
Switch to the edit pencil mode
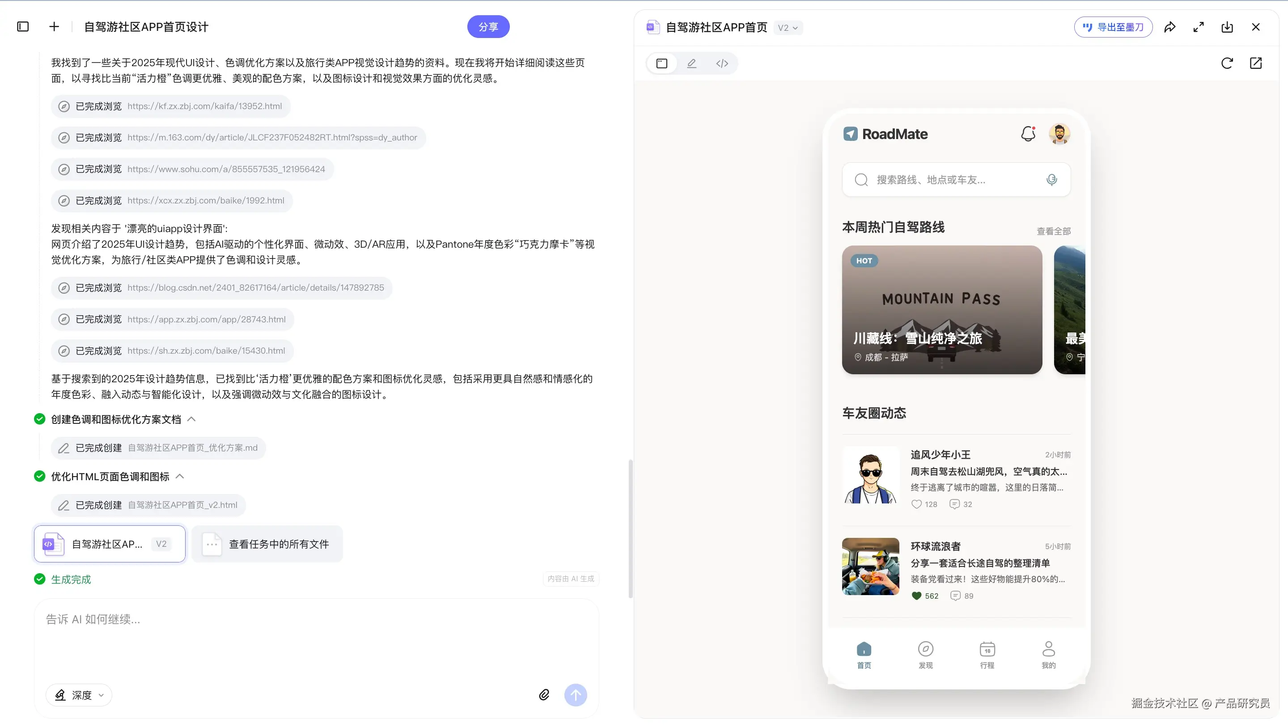click(691, 63)
